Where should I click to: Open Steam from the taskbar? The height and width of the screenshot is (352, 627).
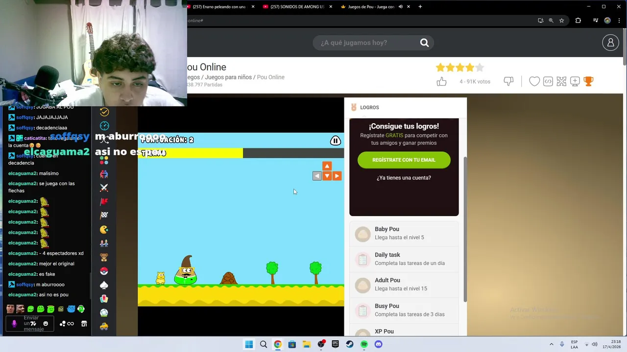pos(350,344)
